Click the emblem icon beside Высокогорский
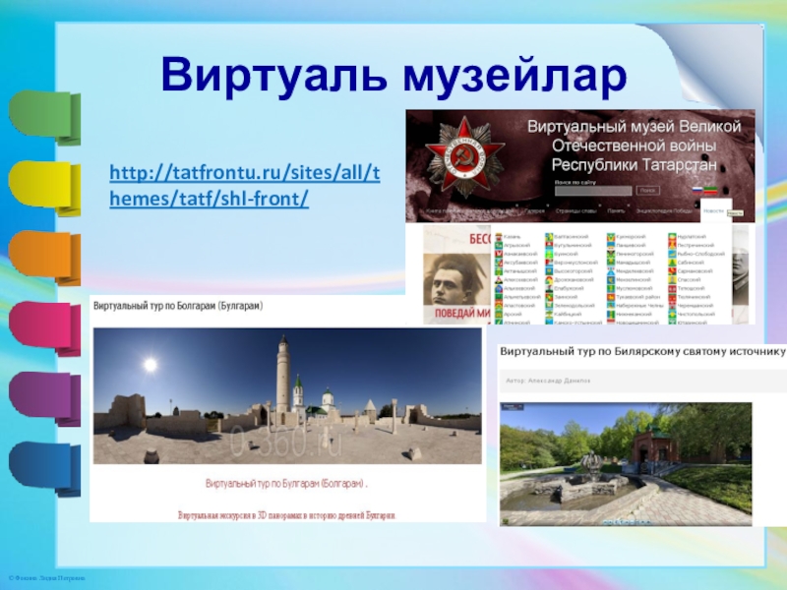 coord(549,271)
